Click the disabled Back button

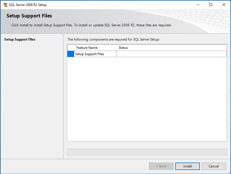[161, 166]
